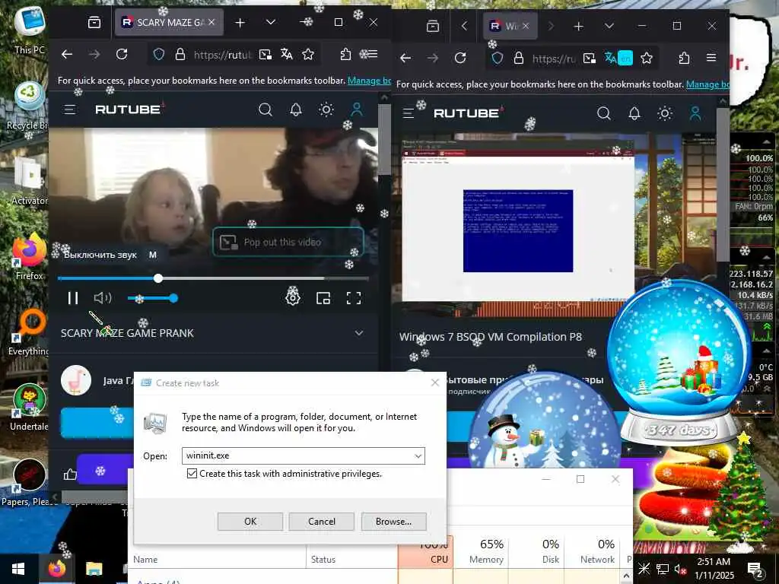This screenshot has width=779, height=584.
Task: Bookmark page with star in left Firefox
Action: pyautogui.click(x=308, y=54)
